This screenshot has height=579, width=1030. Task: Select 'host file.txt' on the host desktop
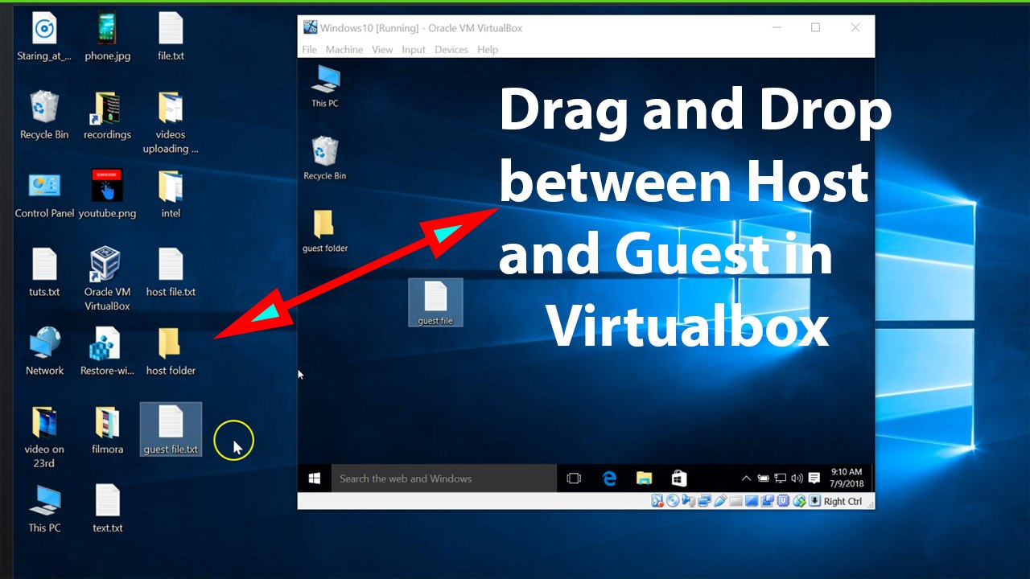pyautogui.click(x=171, y=273)
